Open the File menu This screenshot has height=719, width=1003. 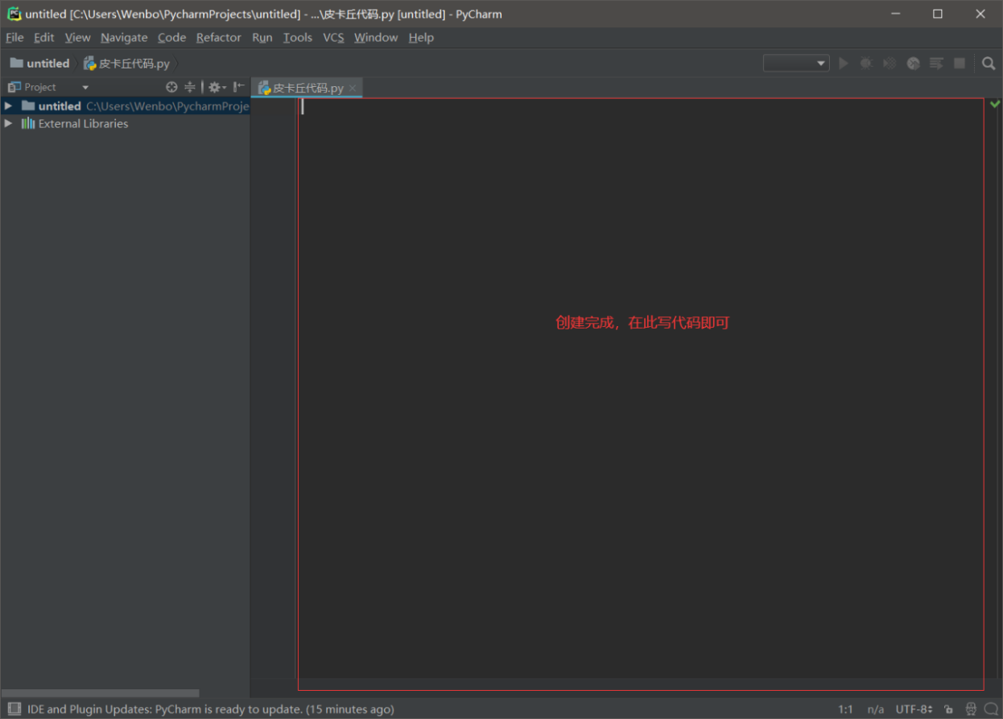[x=14, y=37]
